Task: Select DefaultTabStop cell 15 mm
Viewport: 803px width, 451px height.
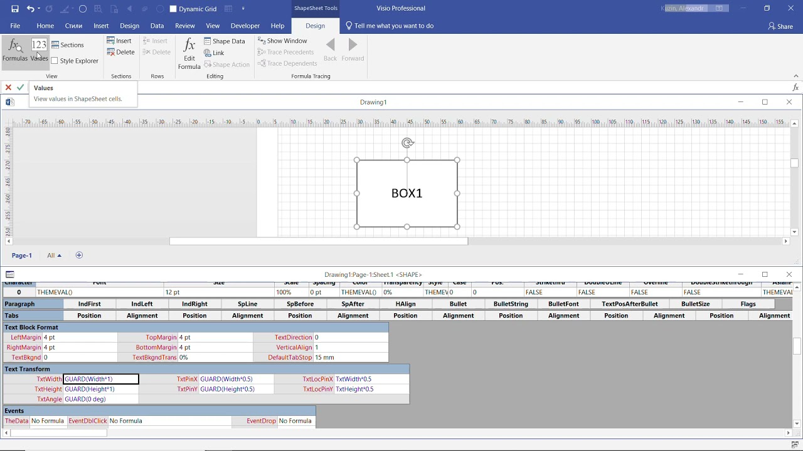Action: click(x=351, y=357)
